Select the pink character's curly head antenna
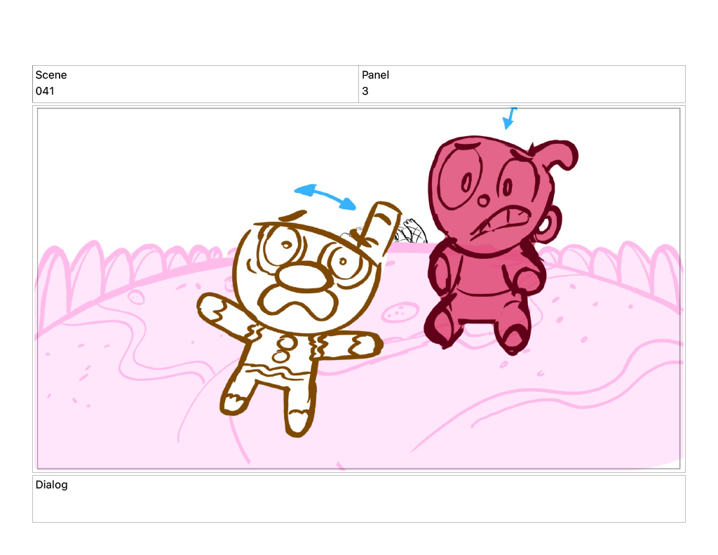This screenshot has width=718, height=555. coord(557,156)
